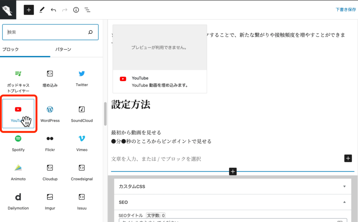Focus the block search field
358x222 pixels.
(x=50, y=32)
